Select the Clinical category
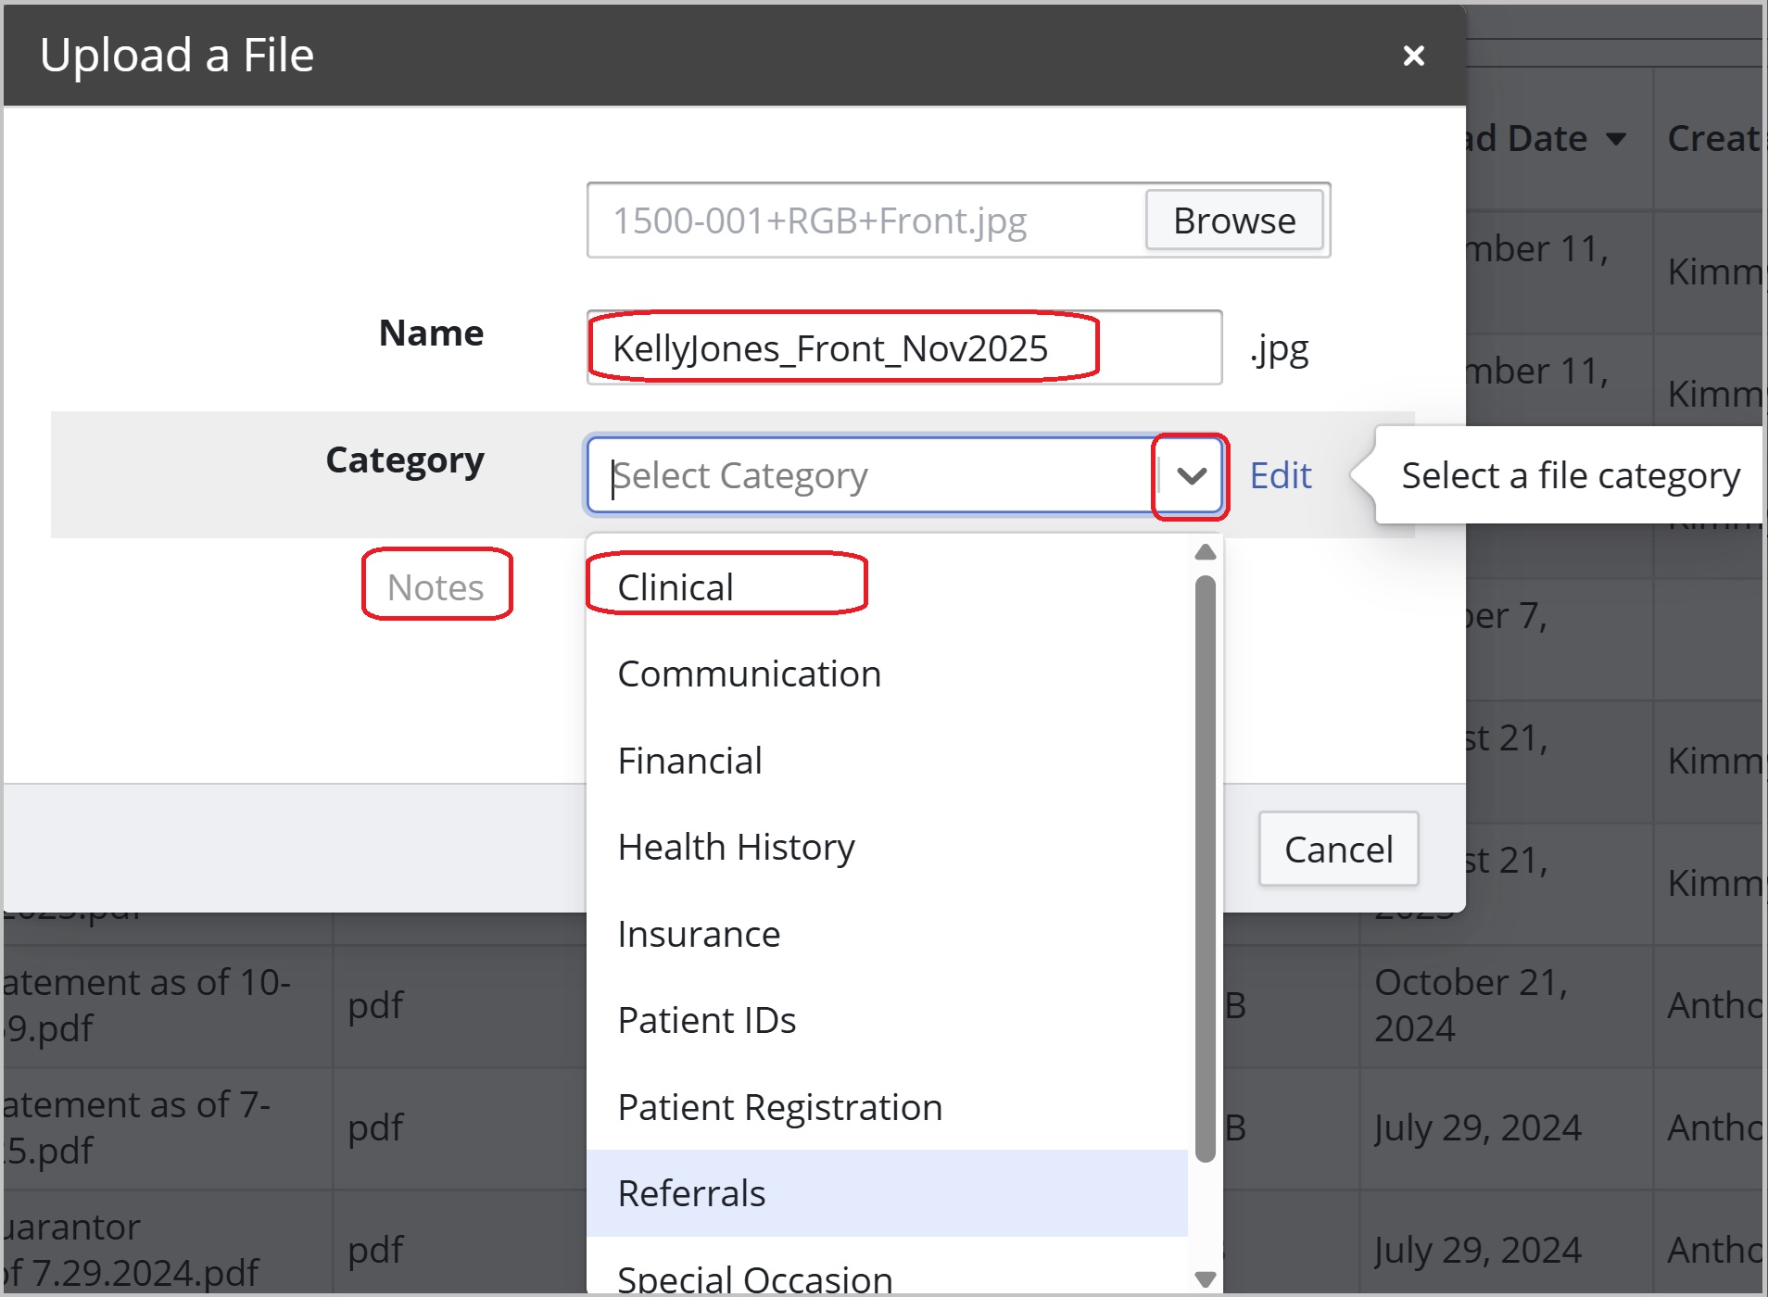1768x1297 pixels. click(x=675, y=586)
